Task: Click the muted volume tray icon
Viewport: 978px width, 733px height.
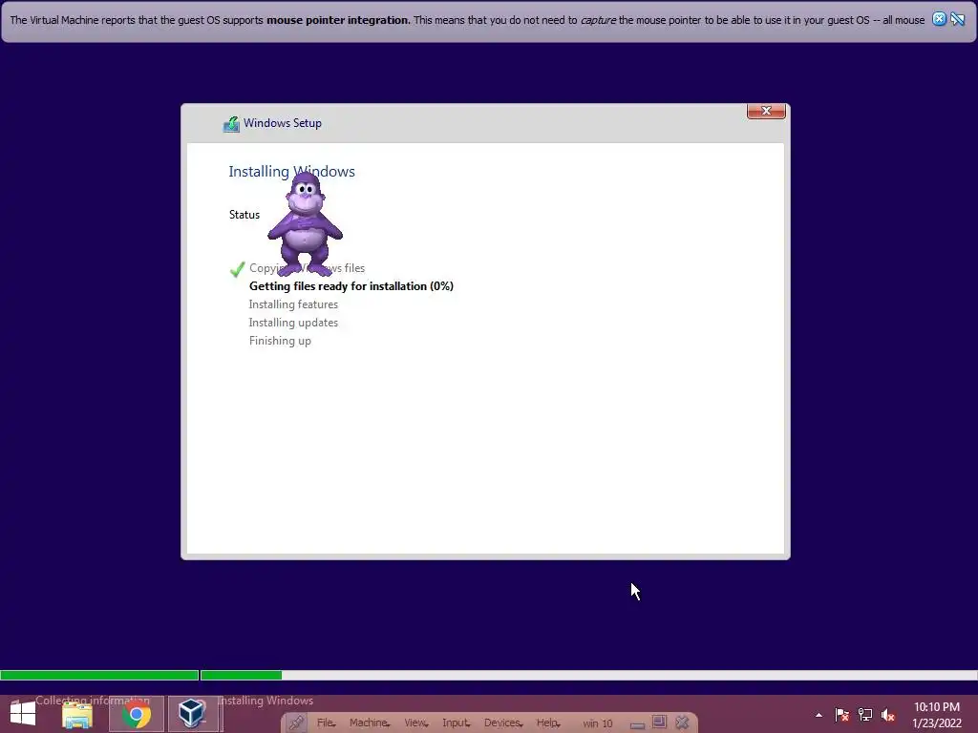Action: click(x=888, y=715)
